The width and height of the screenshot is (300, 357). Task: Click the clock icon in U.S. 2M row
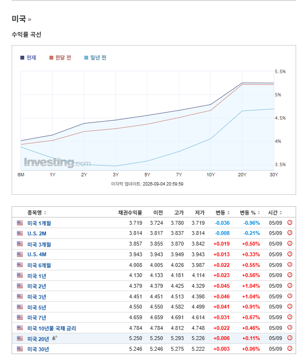click(289, 233)
